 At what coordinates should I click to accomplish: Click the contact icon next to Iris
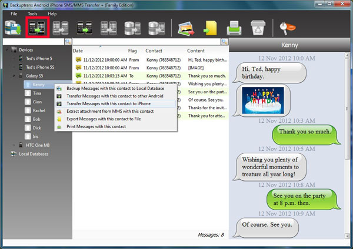click(x=28, y=136)
